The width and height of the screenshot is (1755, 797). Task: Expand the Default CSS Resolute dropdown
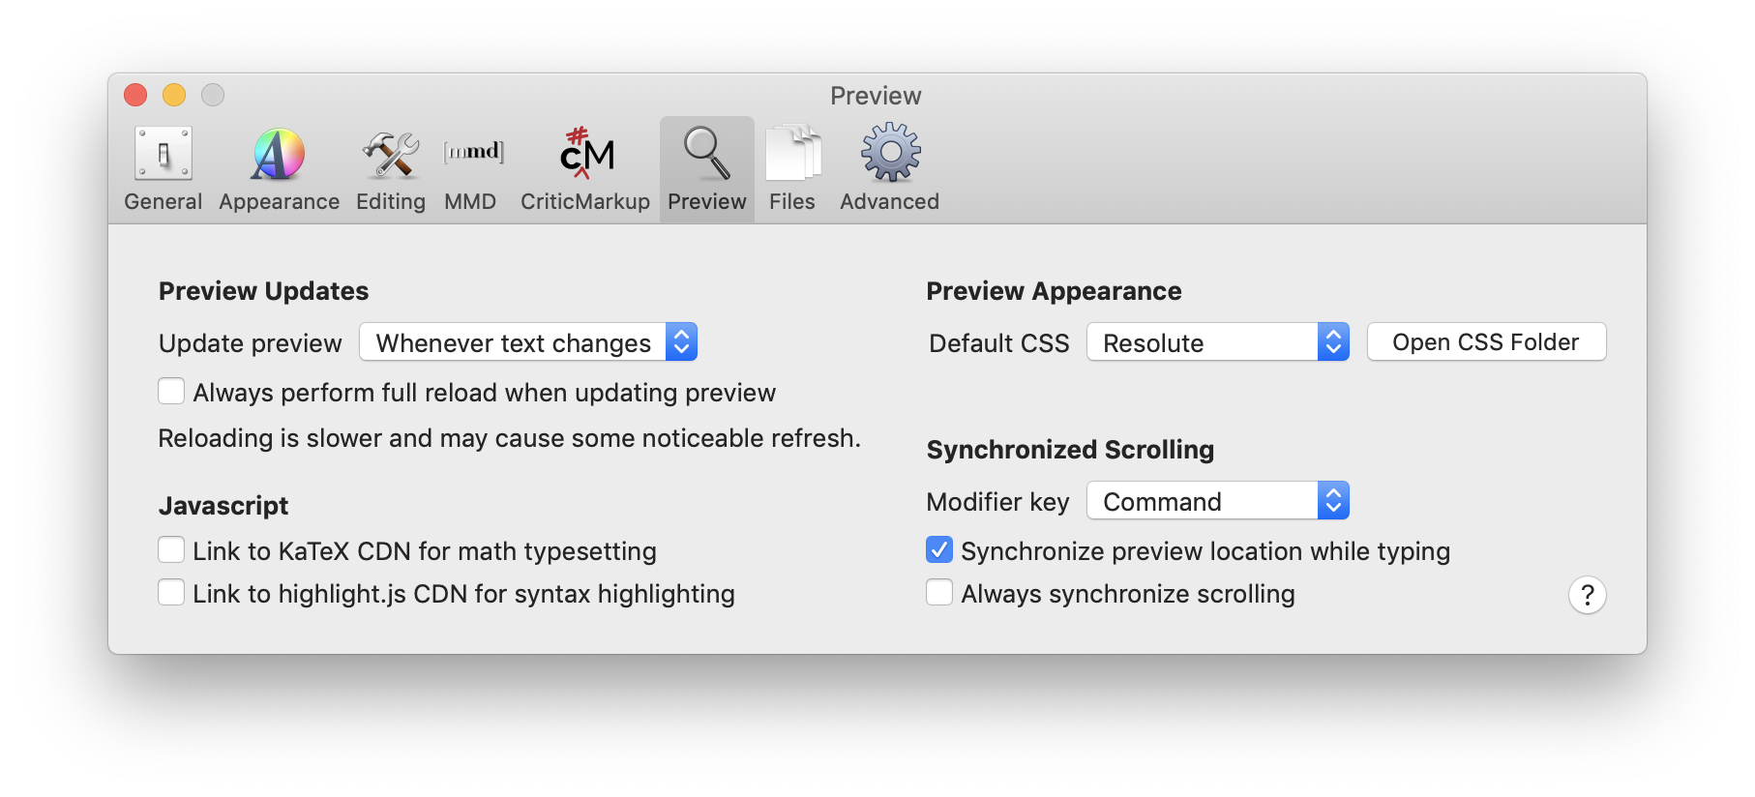(x=1217, y=342)
